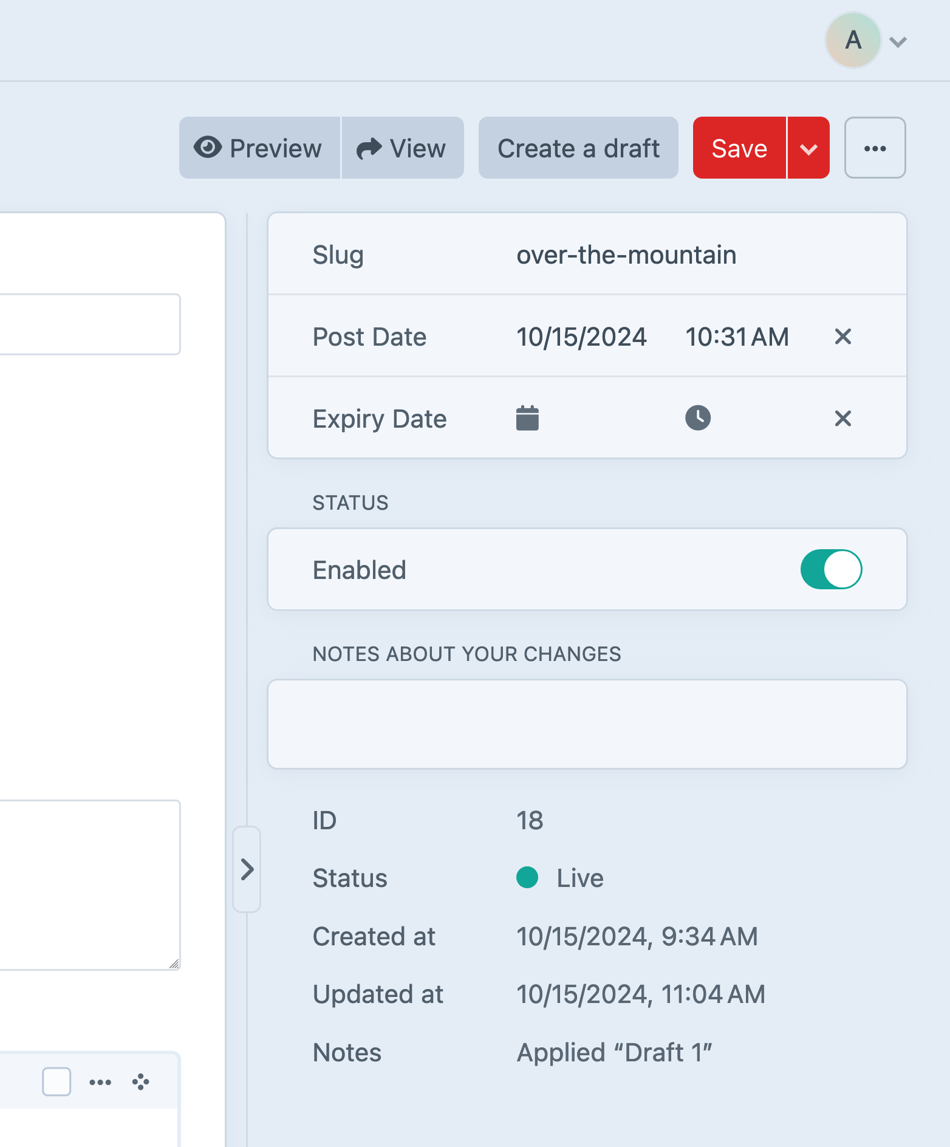Expand the Save options dropdown arrow
Viewport: 950px width, 1147px height.
pos(808,148)
